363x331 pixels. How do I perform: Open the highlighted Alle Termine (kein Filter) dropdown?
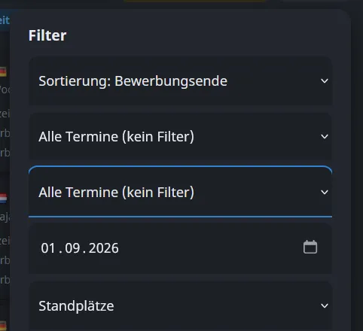click(181, 192)
